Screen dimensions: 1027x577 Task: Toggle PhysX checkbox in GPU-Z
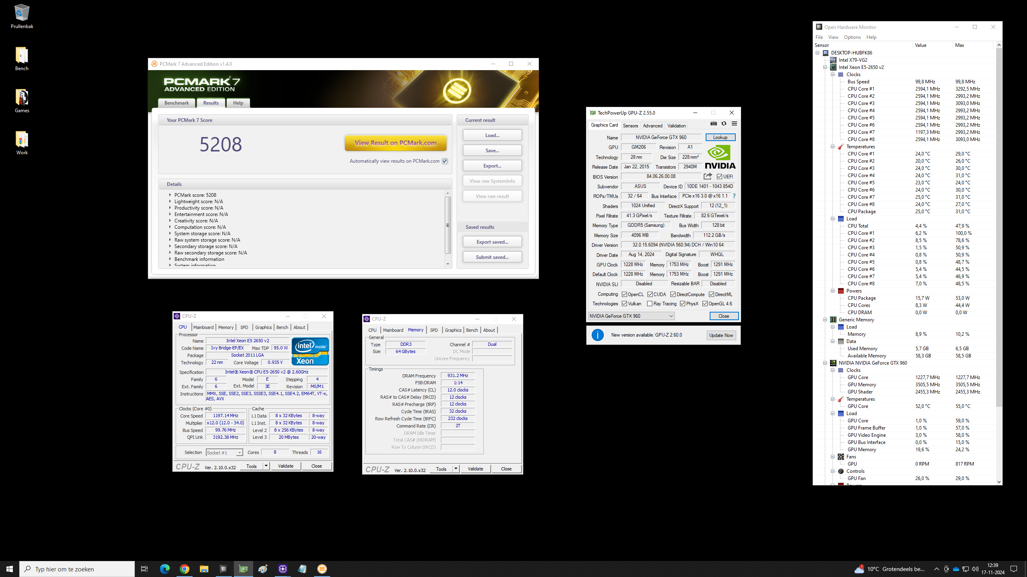click(683, 304)
